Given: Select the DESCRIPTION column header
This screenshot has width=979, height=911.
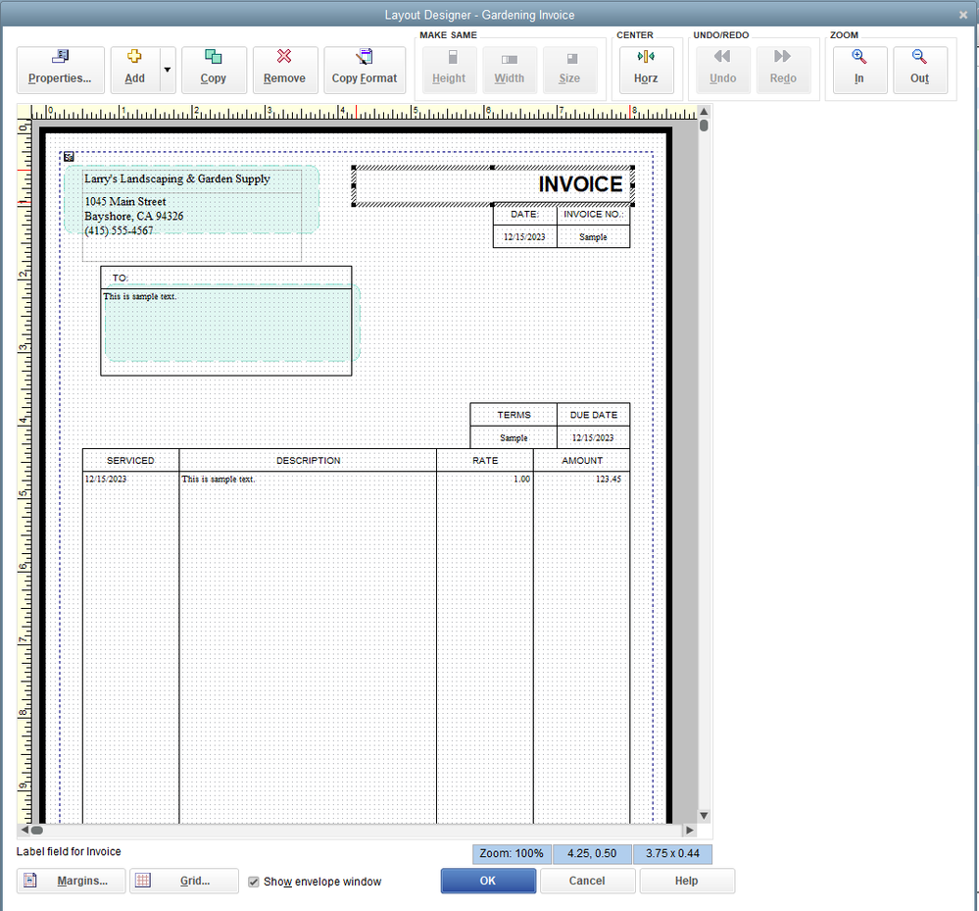Looking at the screenshot, I should coord(308,461).
